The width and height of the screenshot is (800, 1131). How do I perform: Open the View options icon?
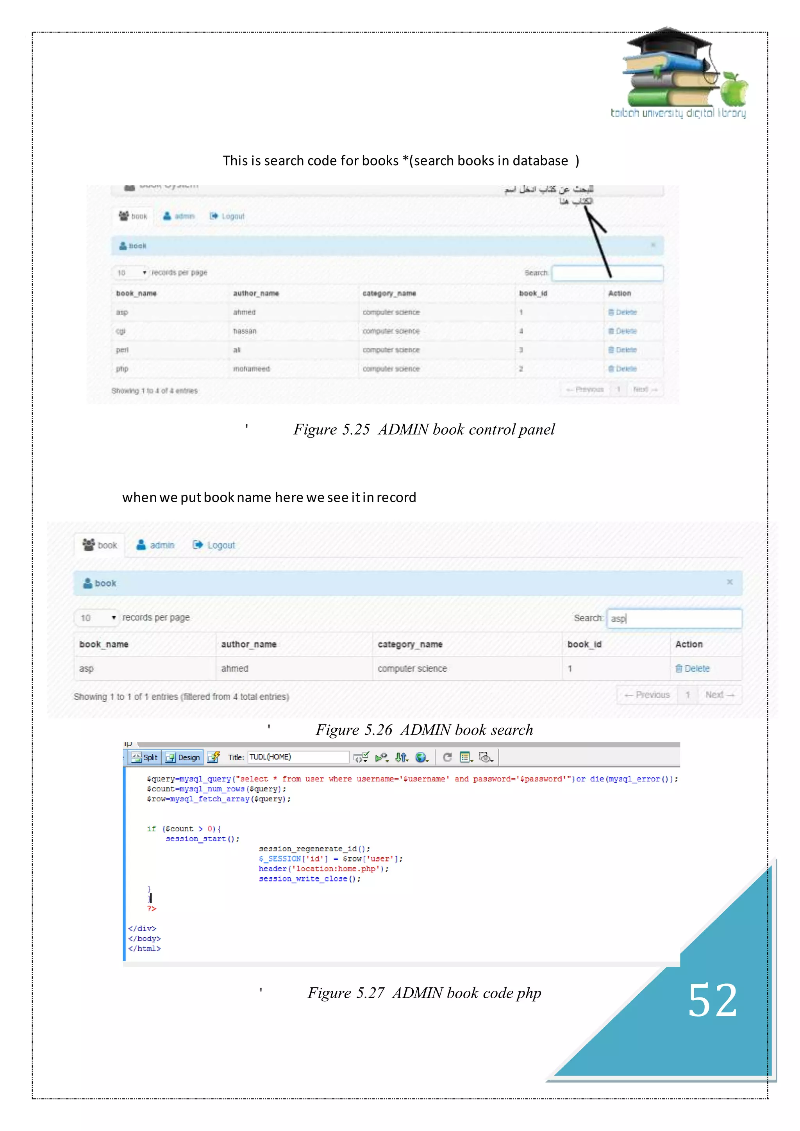pos(466,757)
